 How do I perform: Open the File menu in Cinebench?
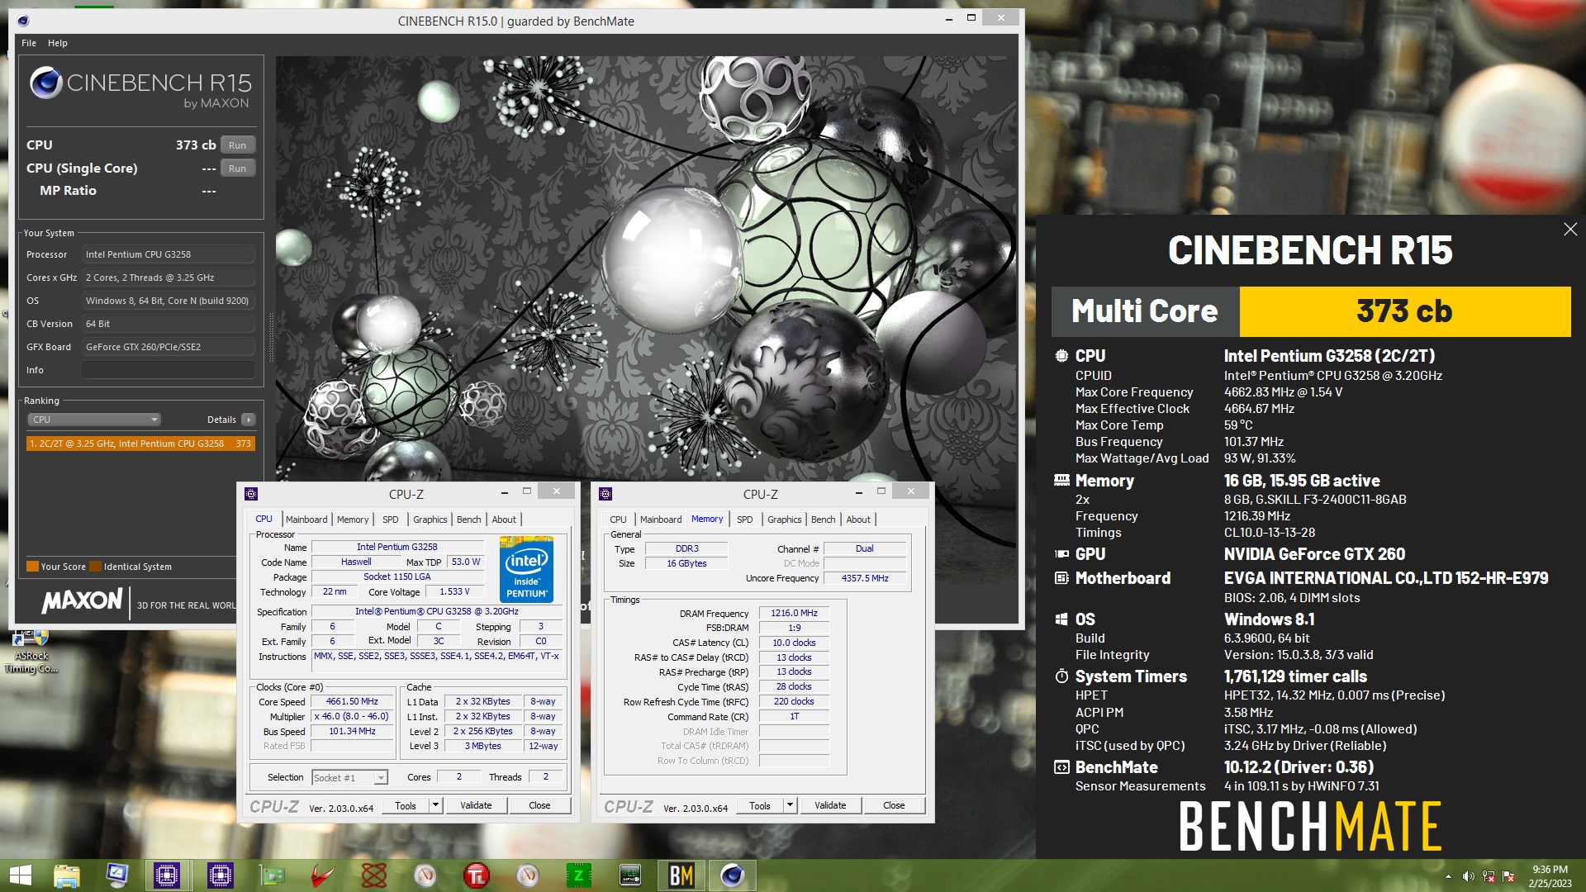coord(29,43)
